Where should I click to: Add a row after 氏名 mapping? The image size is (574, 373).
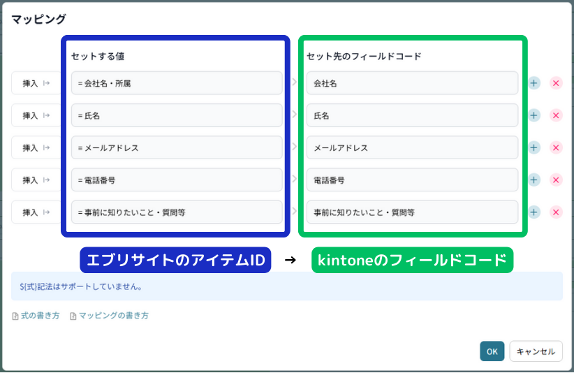pyautogui.click(x=534, y=115)
